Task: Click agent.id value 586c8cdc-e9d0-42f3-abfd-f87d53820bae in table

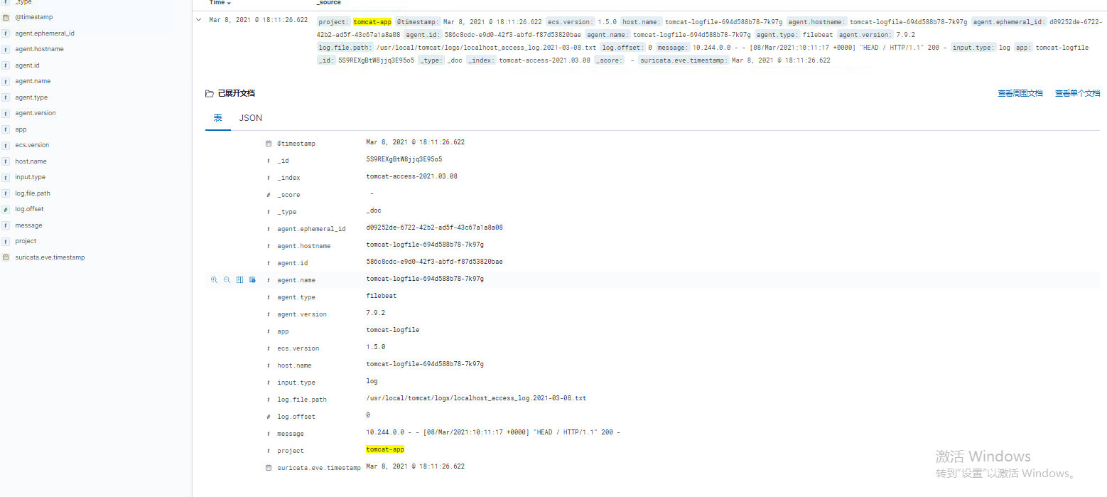Action: [435, 262]
